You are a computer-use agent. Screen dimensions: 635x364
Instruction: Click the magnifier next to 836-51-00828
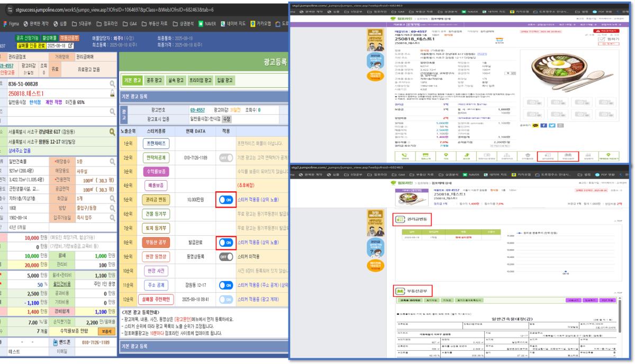[112, 83]
